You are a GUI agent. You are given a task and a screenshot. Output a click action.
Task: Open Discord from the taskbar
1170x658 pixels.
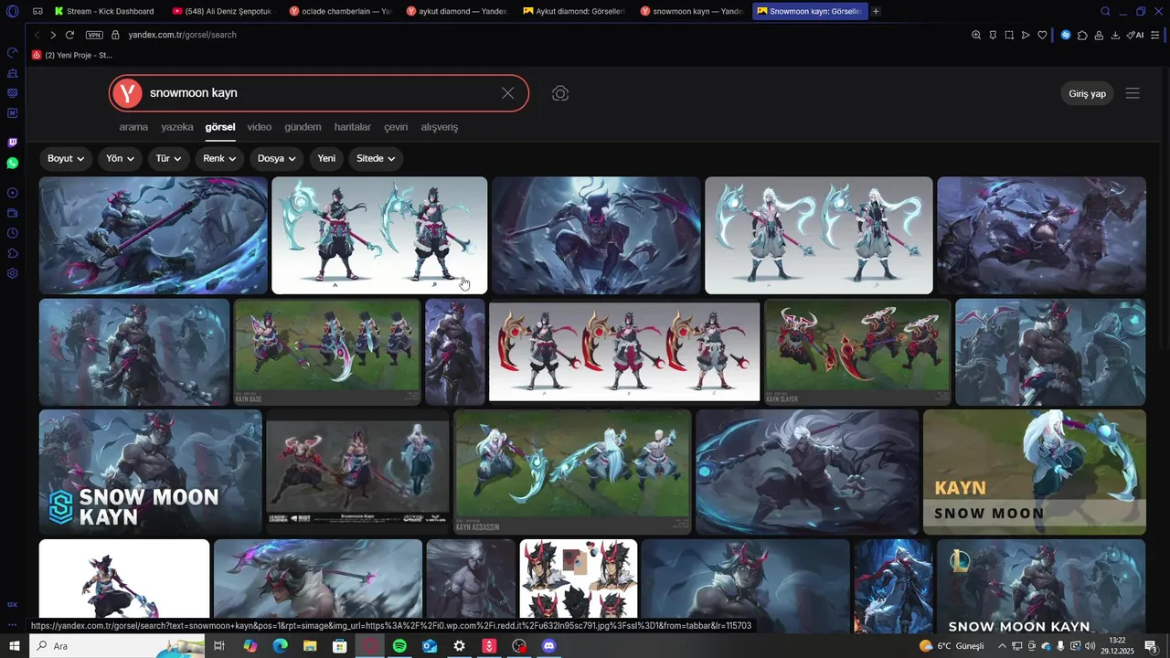click(x=549, y=646)
